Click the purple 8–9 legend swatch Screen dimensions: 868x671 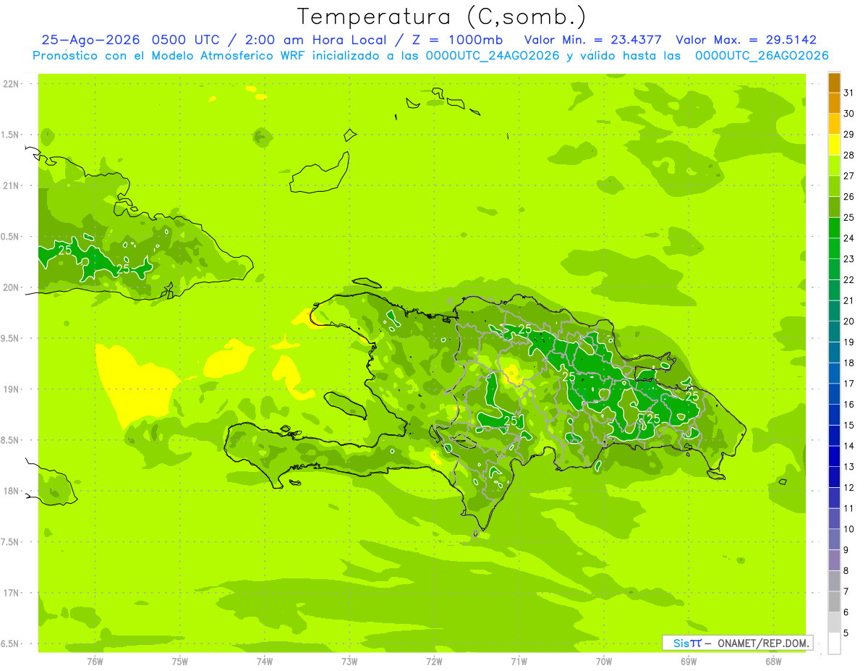(x=834, y=560)
